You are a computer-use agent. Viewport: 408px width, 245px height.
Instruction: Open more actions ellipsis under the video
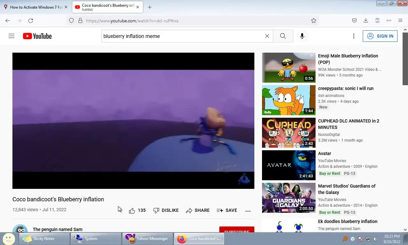[x=248, y=211]
